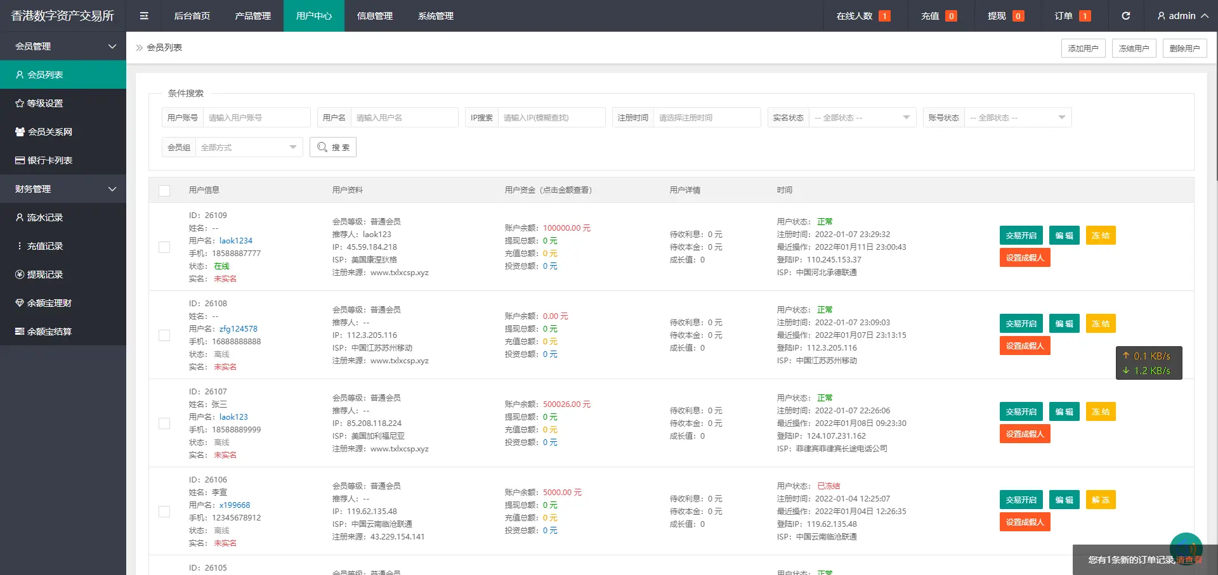Check the select-all checkbox in table header

164,190
